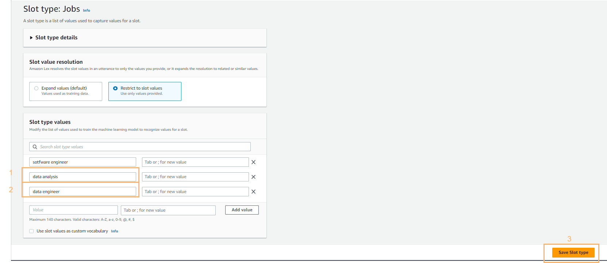Click synonym field for data engineer
Image resolution: width=607 pixels, height=263 pixels.
pos(195,192)
